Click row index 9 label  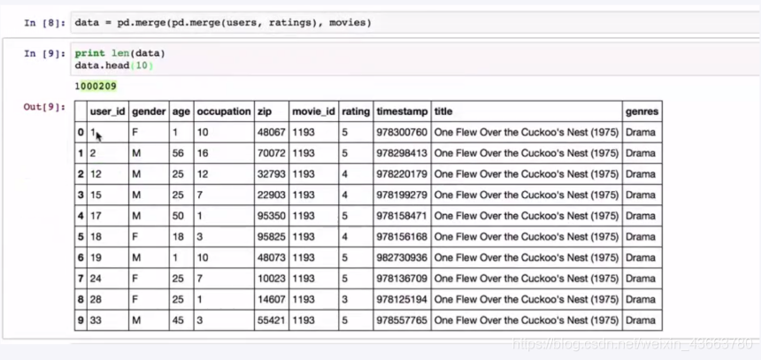(81, 320)
